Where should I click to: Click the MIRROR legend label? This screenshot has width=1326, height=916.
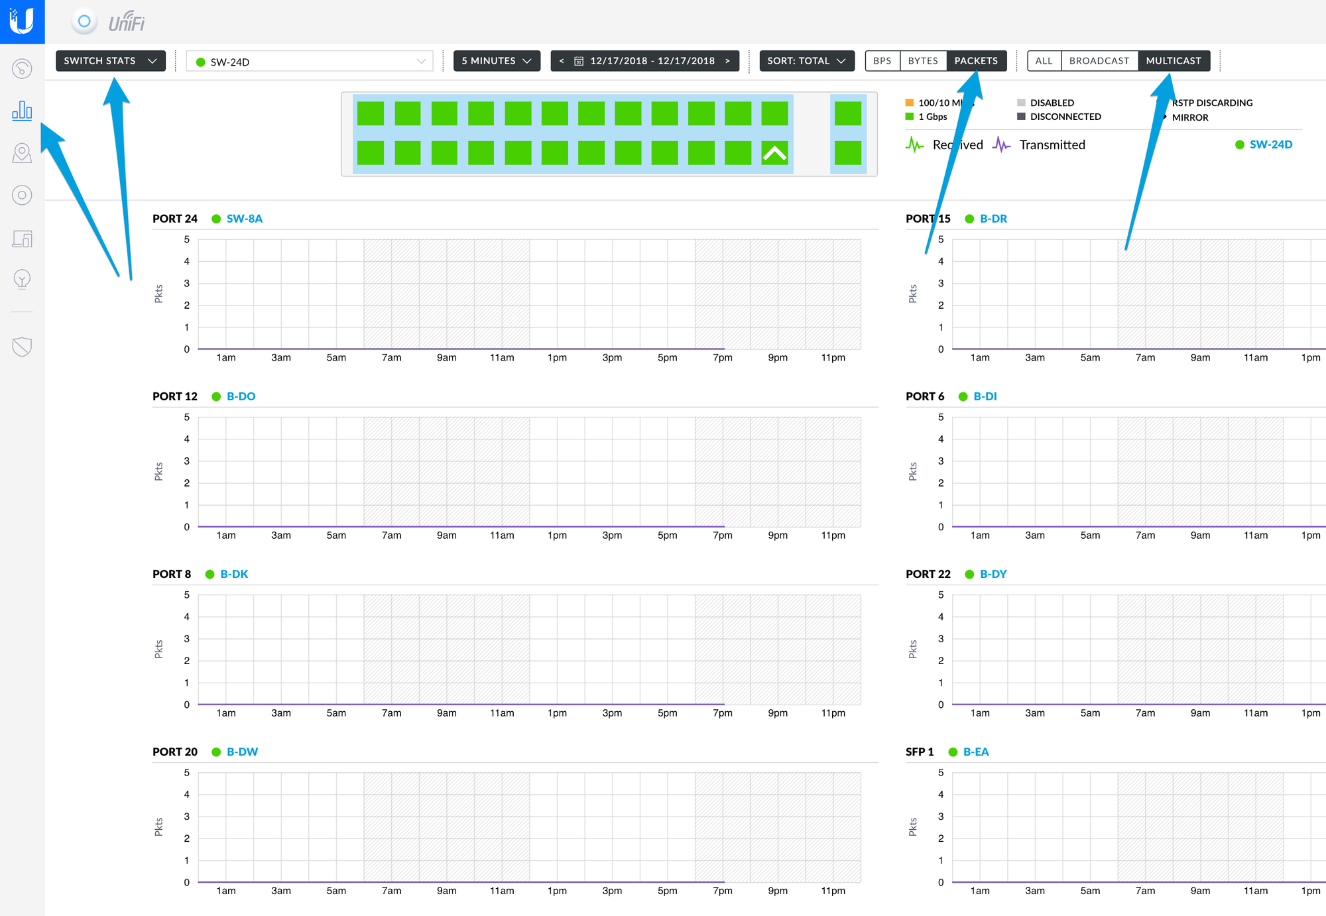click(1190, 117)
